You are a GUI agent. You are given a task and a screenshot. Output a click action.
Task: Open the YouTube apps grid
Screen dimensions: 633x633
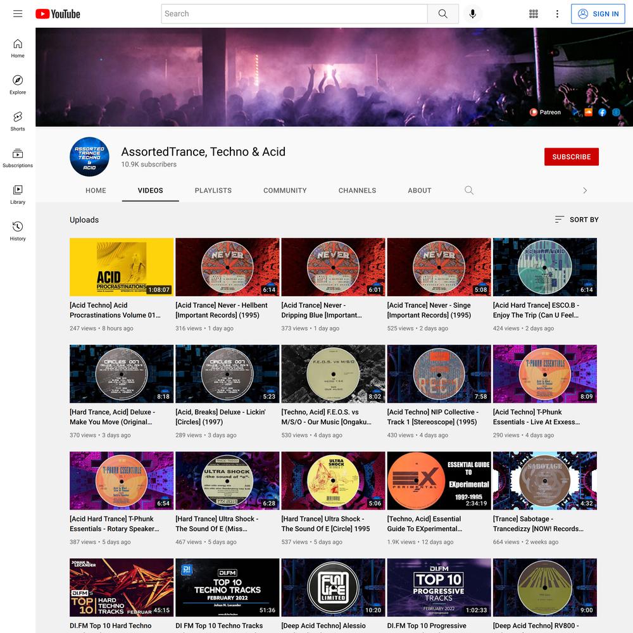[533, 14]
